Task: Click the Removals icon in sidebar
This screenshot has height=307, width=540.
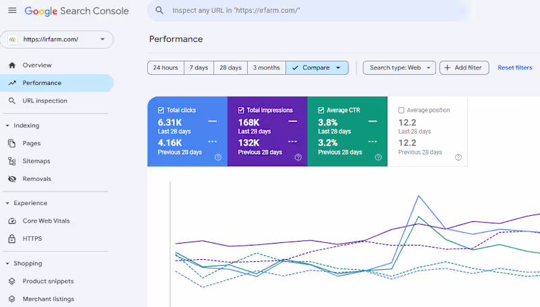Action: [x=11, y=179]
